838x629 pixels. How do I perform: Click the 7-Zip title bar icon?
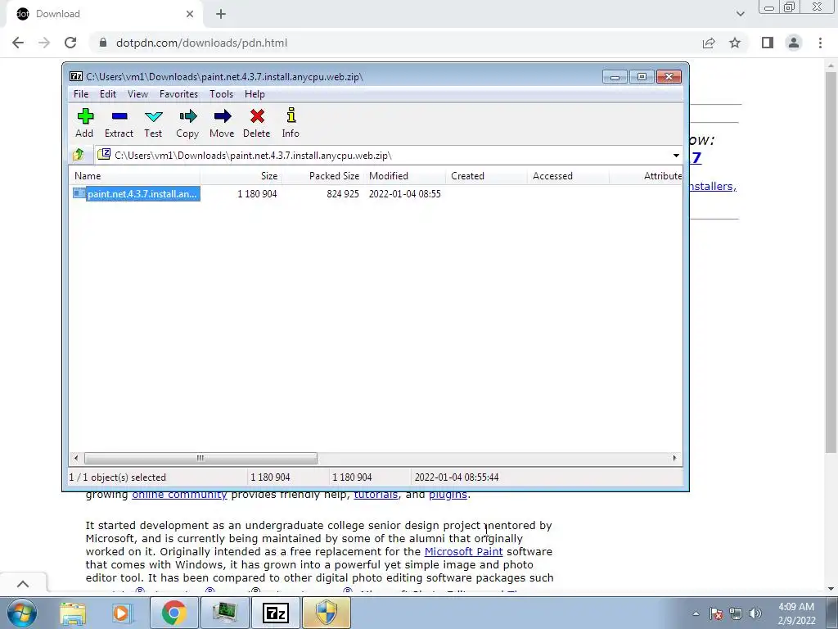pos(76,76)
